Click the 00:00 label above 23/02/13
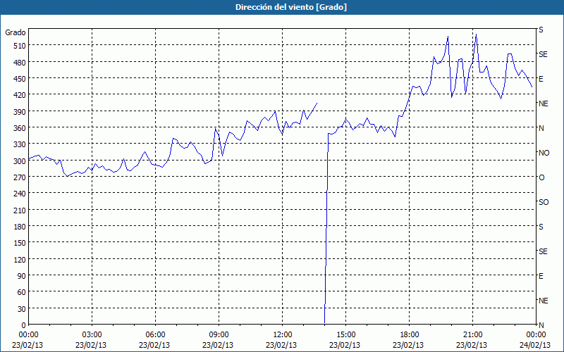Viewport: 564px width, 352px height. tap(28, 335)
